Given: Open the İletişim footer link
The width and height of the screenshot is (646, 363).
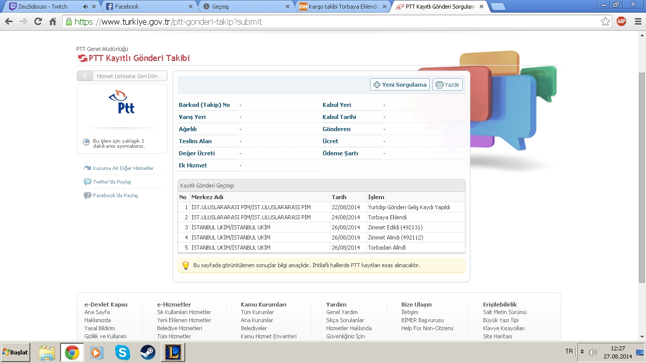Looking at the screenshot, I should tap(410, 312).
